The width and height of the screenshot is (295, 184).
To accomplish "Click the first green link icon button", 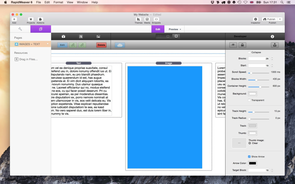I will 73,45.
